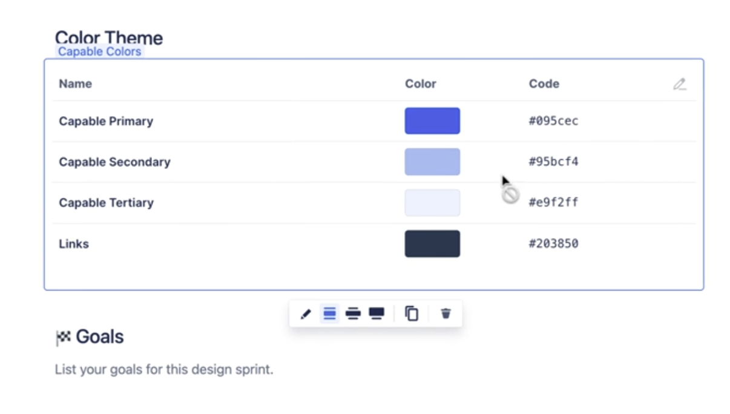Image resolution: width=730 pixels, height=414 pixels.
Task: Click the Goals heading
Action: pos(99,337)
